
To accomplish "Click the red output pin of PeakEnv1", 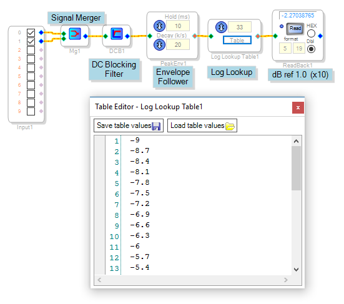I will [x=195, y=36].
